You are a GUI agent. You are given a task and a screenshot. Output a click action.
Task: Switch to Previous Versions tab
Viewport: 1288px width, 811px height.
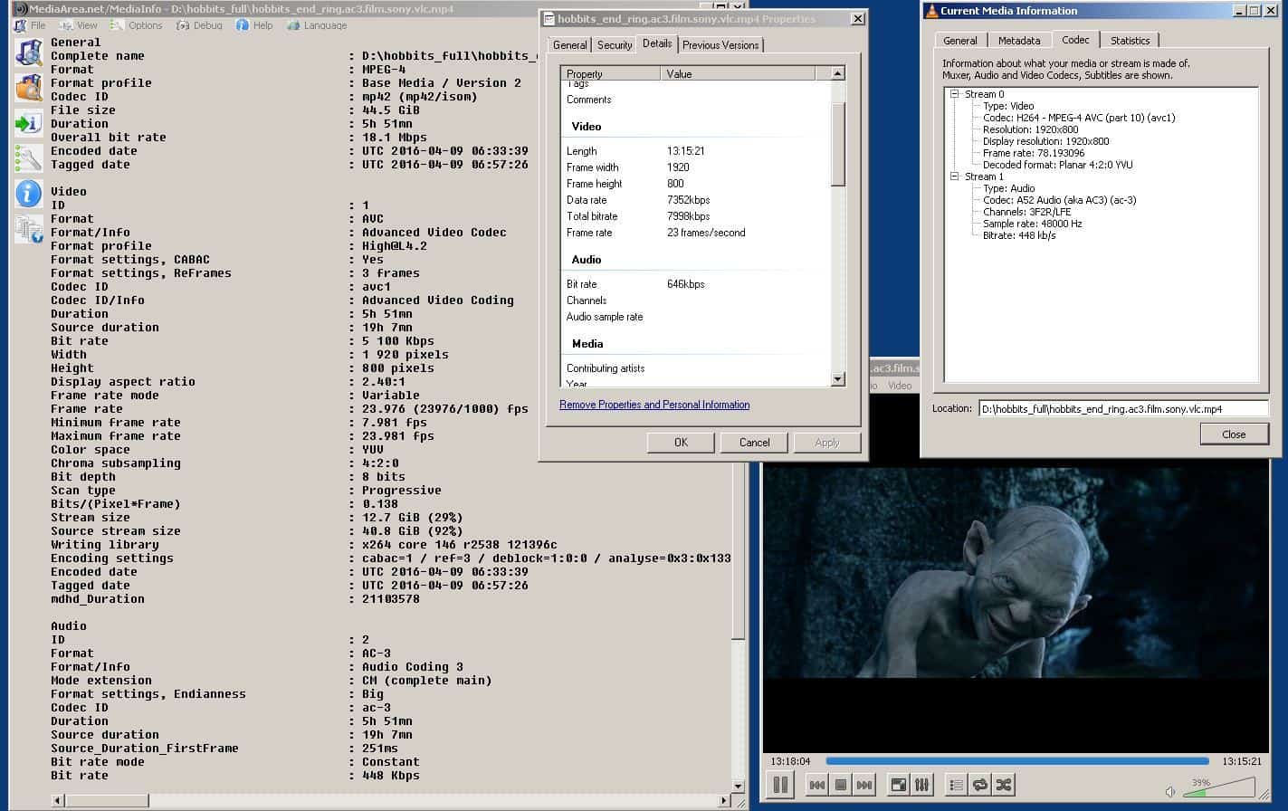720,45
